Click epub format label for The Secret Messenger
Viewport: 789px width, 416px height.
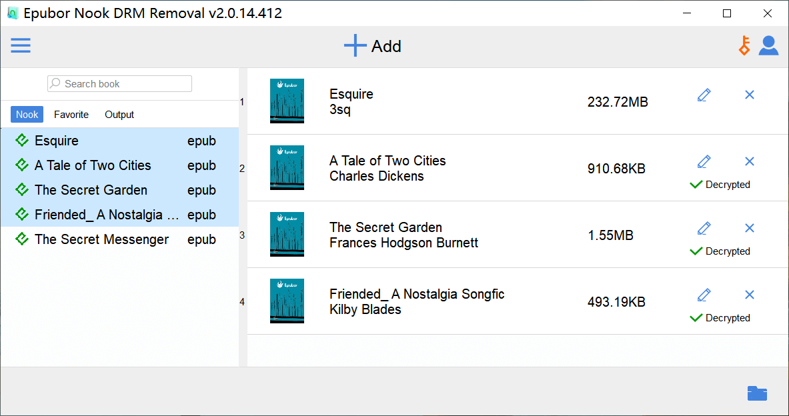tap(202, 240)
